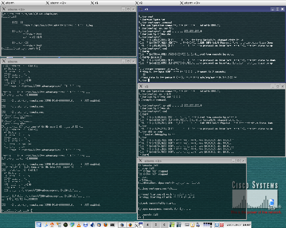Launch VLC media player cone icon
Image resolution: width=286 pixels, height=228 pixels.
(79, 225)
